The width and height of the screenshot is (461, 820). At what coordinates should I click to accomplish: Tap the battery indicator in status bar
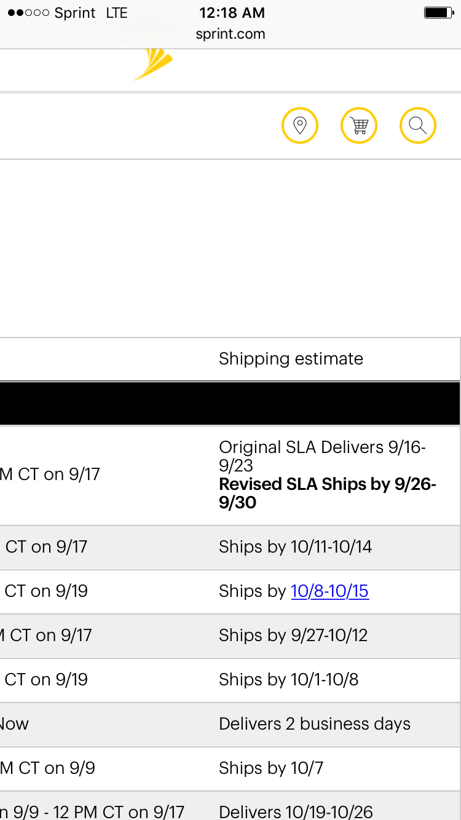[439, 13]
